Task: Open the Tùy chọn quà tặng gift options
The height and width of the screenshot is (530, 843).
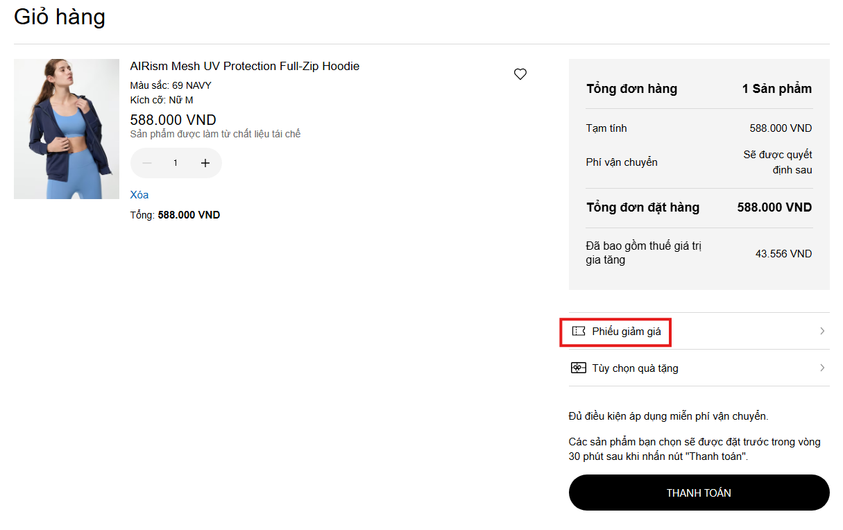Action: point(635,368)
